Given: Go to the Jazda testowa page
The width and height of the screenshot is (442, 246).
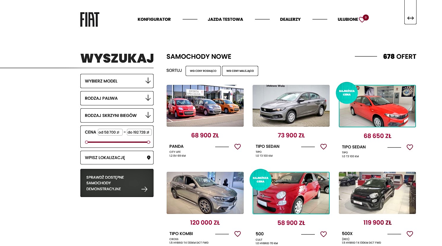Looking at the screenshot, I should [x=225, y=19].
